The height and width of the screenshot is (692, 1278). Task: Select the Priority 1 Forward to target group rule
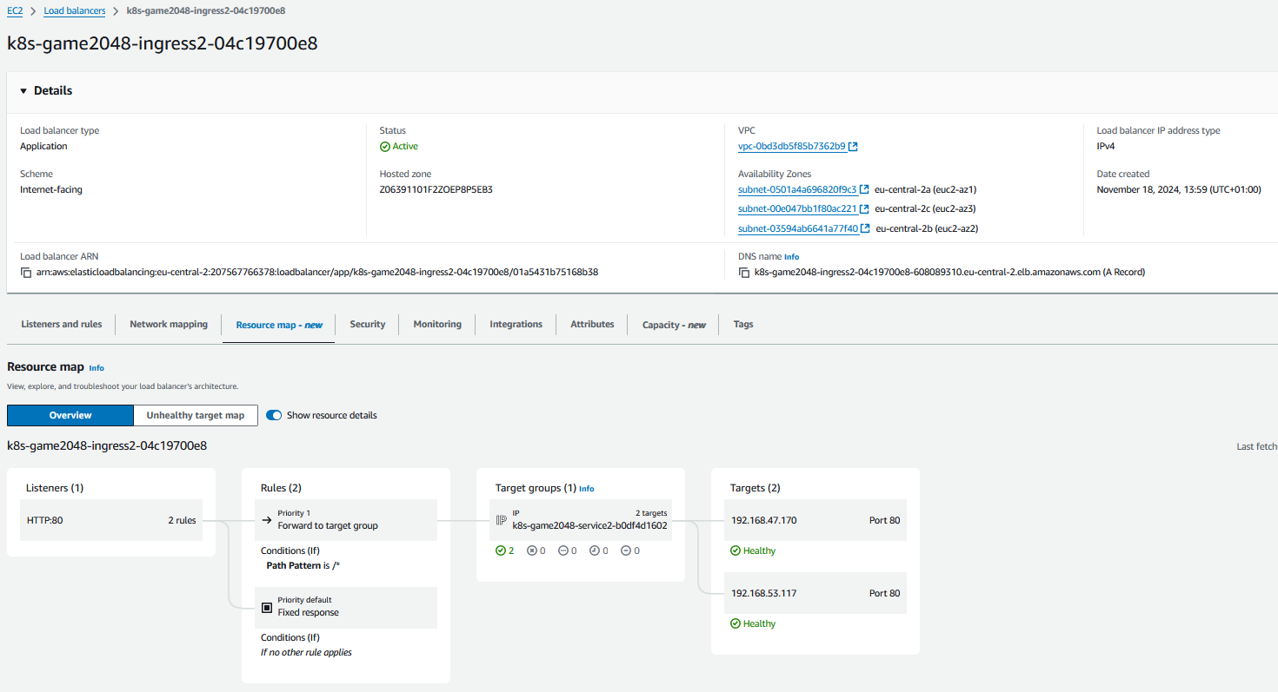click(346, 520)
